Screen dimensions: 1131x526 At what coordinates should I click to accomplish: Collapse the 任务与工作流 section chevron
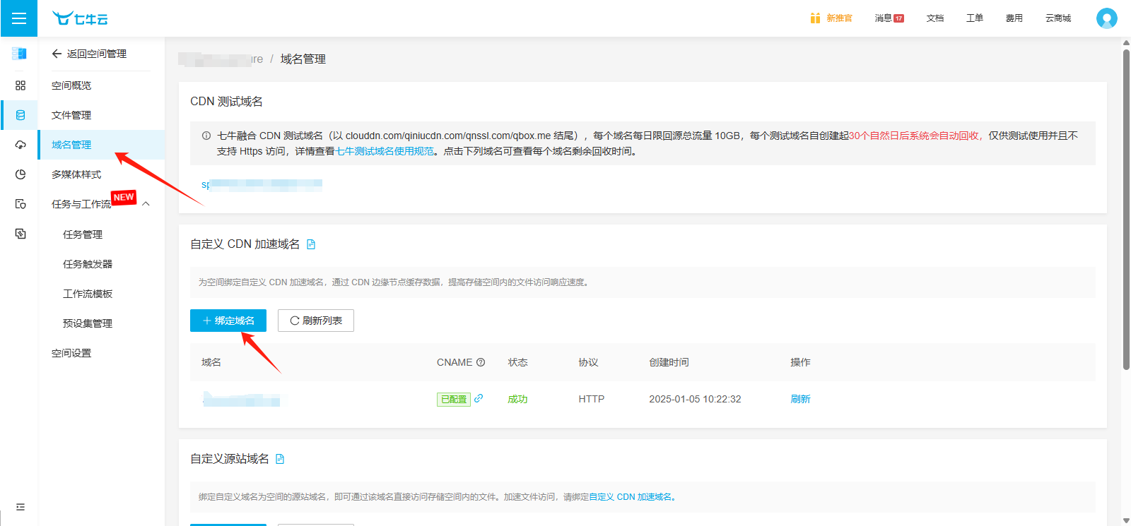[146, 204]
